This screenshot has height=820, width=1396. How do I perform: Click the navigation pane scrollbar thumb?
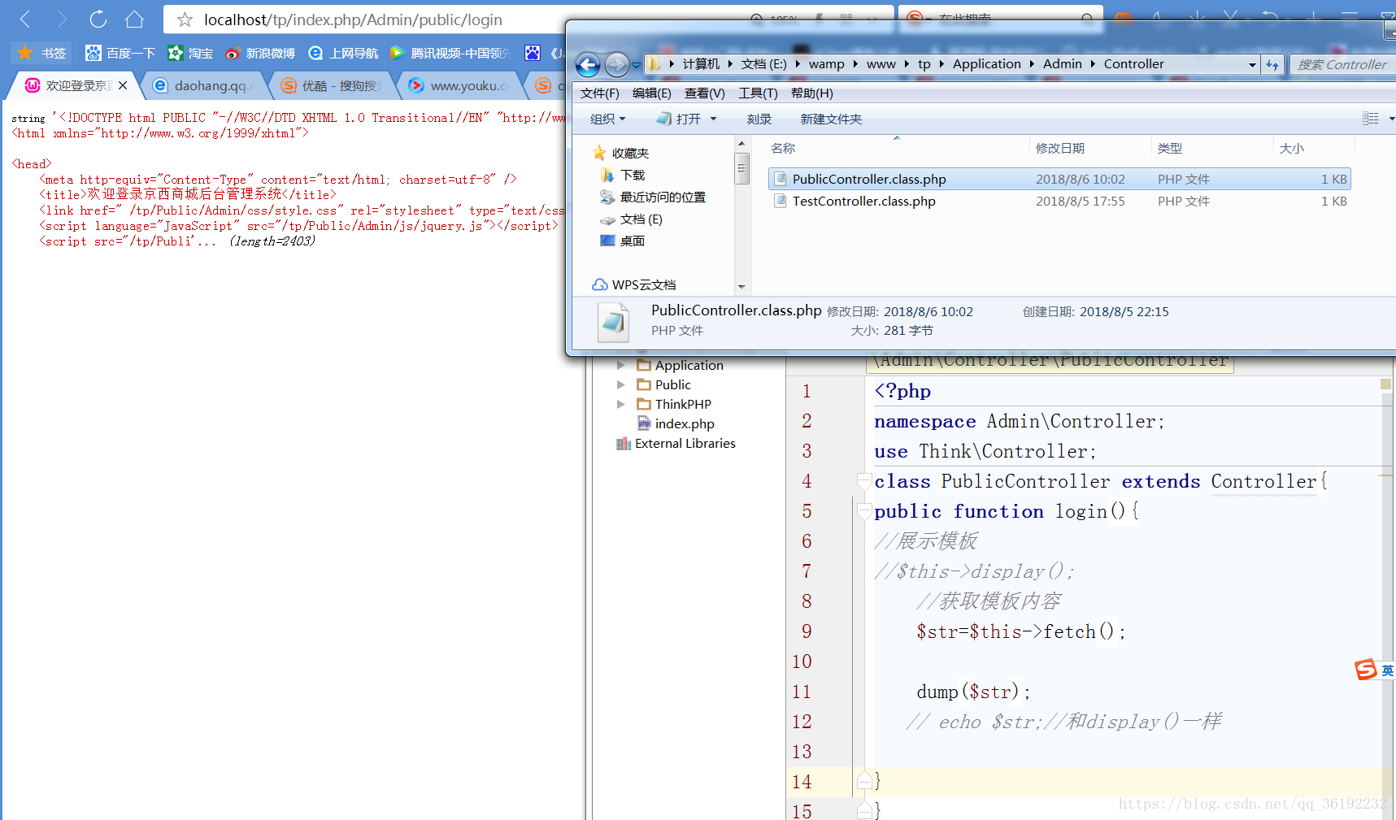tap(741, 169)
